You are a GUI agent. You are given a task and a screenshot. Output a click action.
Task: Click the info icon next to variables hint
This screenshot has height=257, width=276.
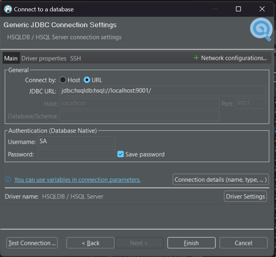(x=7, y=180)
